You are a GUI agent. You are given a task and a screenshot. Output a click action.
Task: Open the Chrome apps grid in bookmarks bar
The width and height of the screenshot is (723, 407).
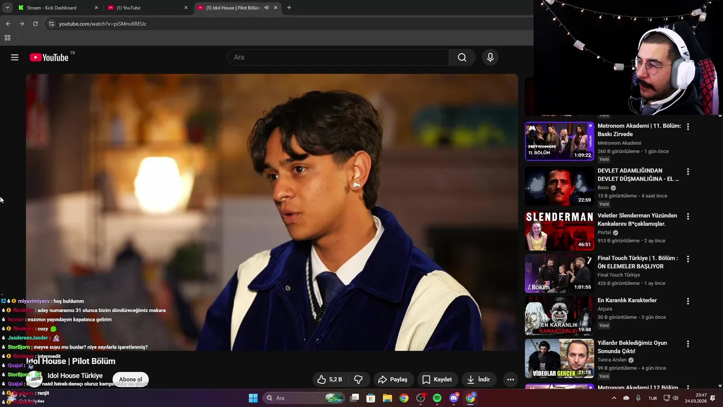pyautogui.click(x=7, y=38)
